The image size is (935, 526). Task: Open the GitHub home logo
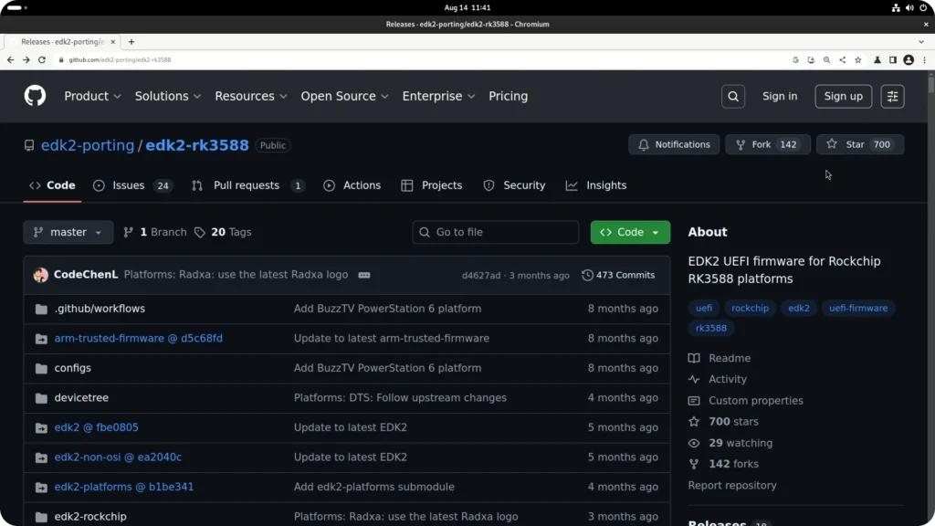pyautogui.click(x=36, y=95)
